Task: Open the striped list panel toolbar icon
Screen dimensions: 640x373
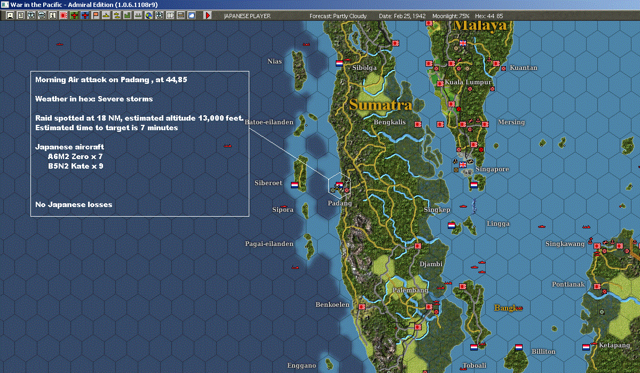Action: point(180,15)
